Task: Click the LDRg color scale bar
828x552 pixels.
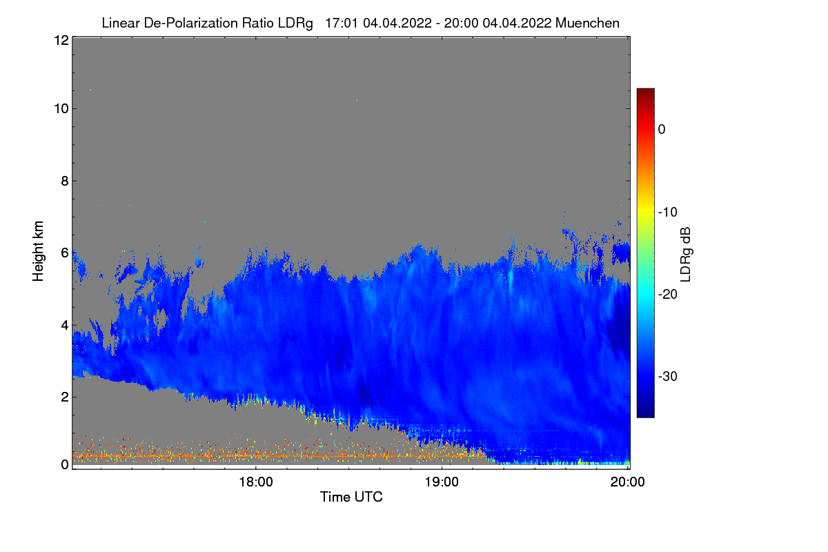Action: pyautogui.click(x=645, y=253)
